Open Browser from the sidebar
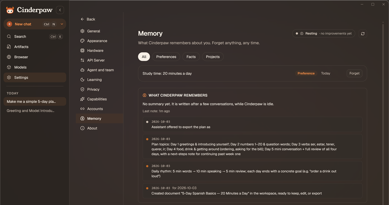 [35, 57]
